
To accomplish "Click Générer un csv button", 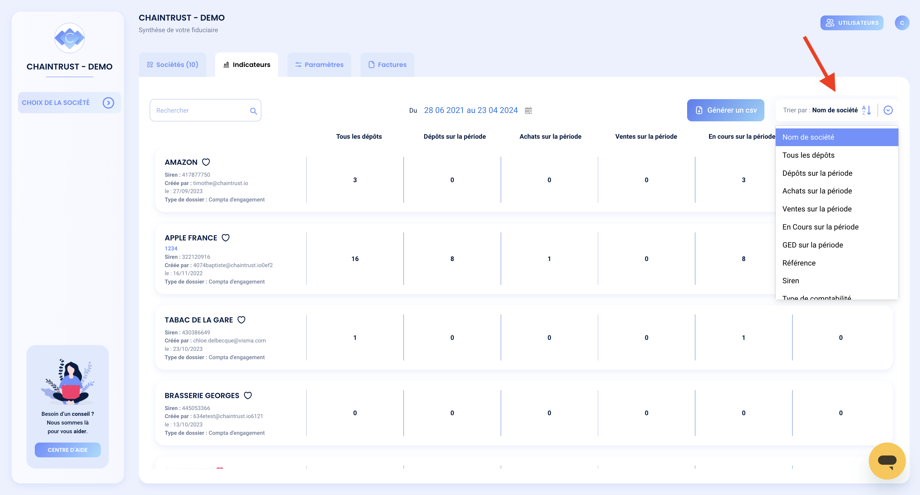I will tap(725, 110).
